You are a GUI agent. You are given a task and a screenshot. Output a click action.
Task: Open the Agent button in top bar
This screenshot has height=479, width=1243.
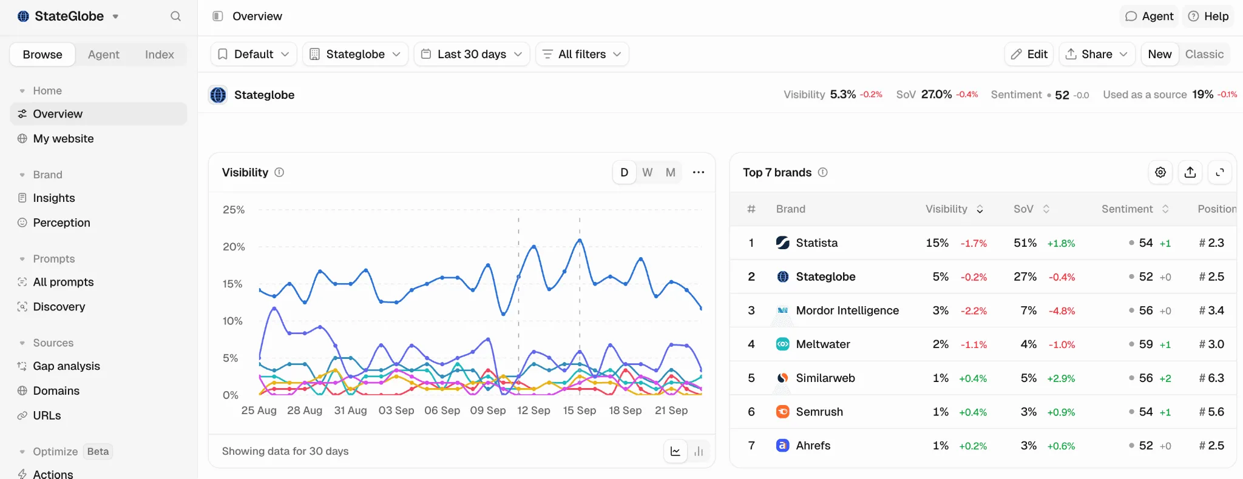1149,16
